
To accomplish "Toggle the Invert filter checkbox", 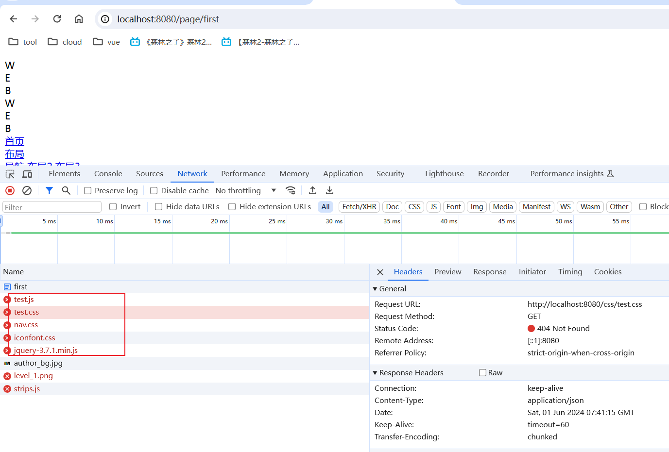I will click(113, 207).
